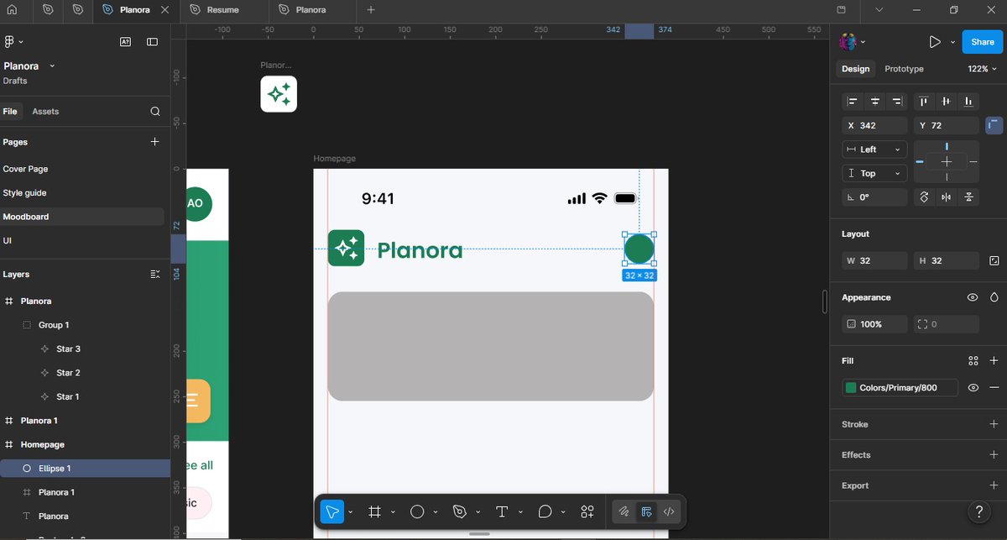Search the file with the magnifier icon
The image size is (1007, 540).
click(155, 112)
